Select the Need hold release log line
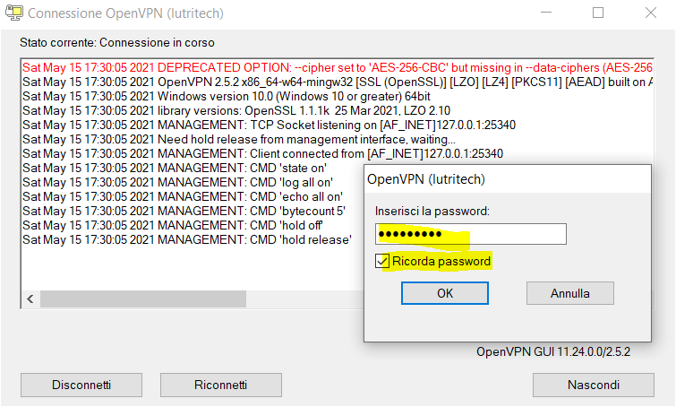 tap(239, 140)
